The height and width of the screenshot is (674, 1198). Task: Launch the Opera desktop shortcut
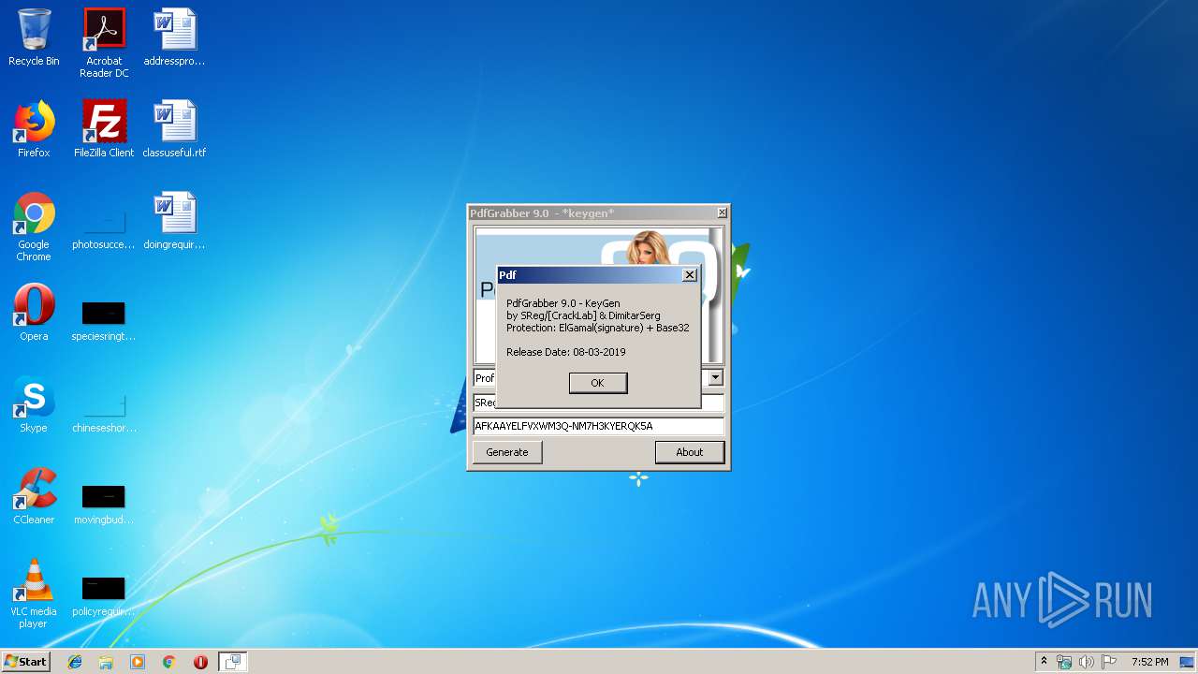(x=34, y=313)
